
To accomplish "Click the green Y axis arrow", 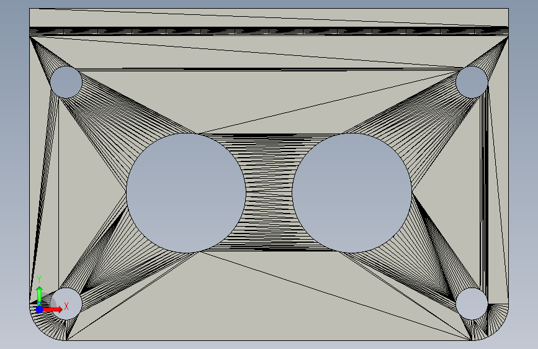I will click(40, 295).
